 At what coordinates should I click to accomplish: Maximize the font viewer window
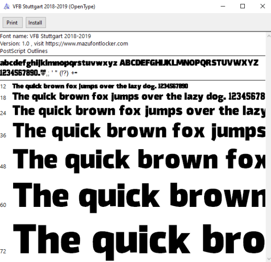click(243, 6)
